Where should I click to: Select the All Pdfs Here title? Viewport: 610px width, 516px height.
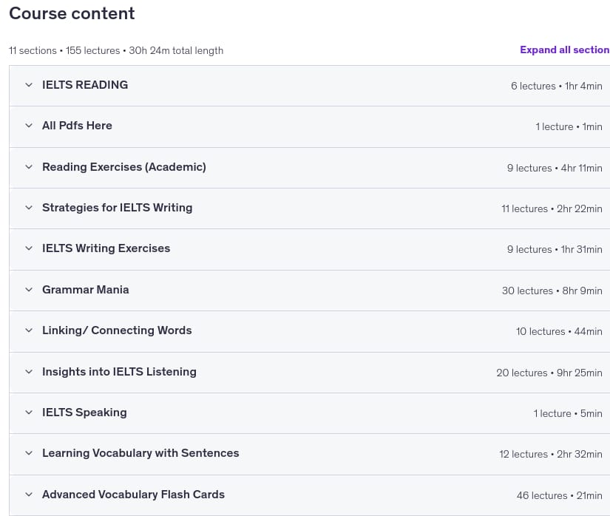[77, 126]
